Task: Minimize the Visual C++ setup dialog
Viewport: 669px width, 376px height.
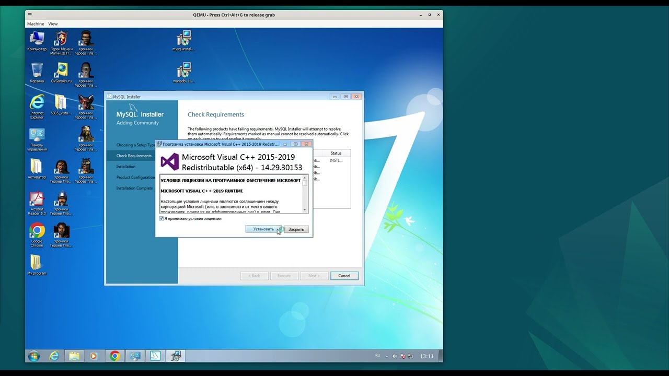Action: click(x=286, y=144)
